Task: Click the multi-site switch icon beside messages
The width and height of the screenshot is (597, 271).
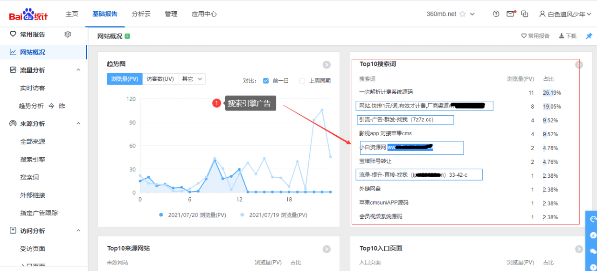Action: (525, 14)
